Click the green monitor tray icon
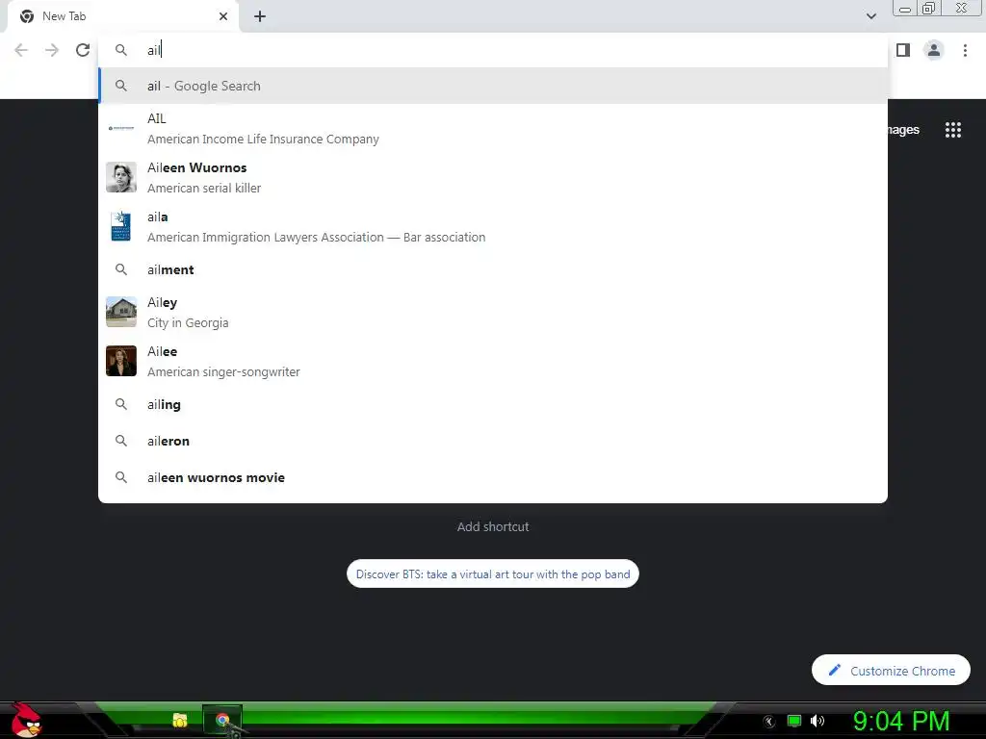This screenshot has width=986, height=739. pyautogui.click(x=794, y=721)
